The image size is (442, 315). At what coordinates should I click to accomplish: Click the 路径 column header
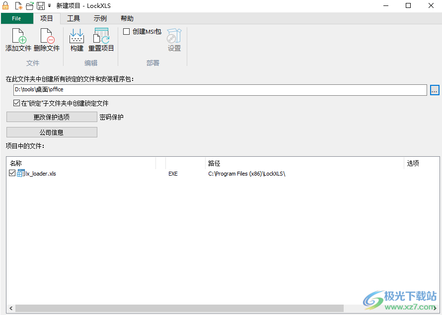pyautogui.click(x=304, y=163)
